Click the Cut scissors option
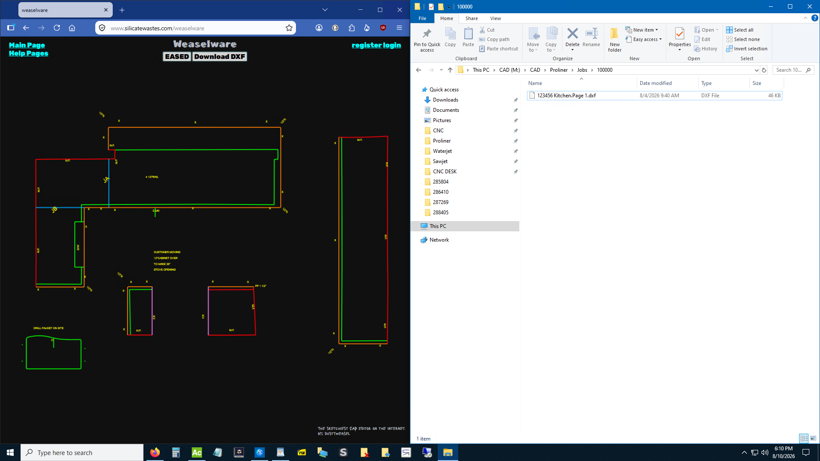Viewport: 820px width, 461px height. tap(487, 30)
